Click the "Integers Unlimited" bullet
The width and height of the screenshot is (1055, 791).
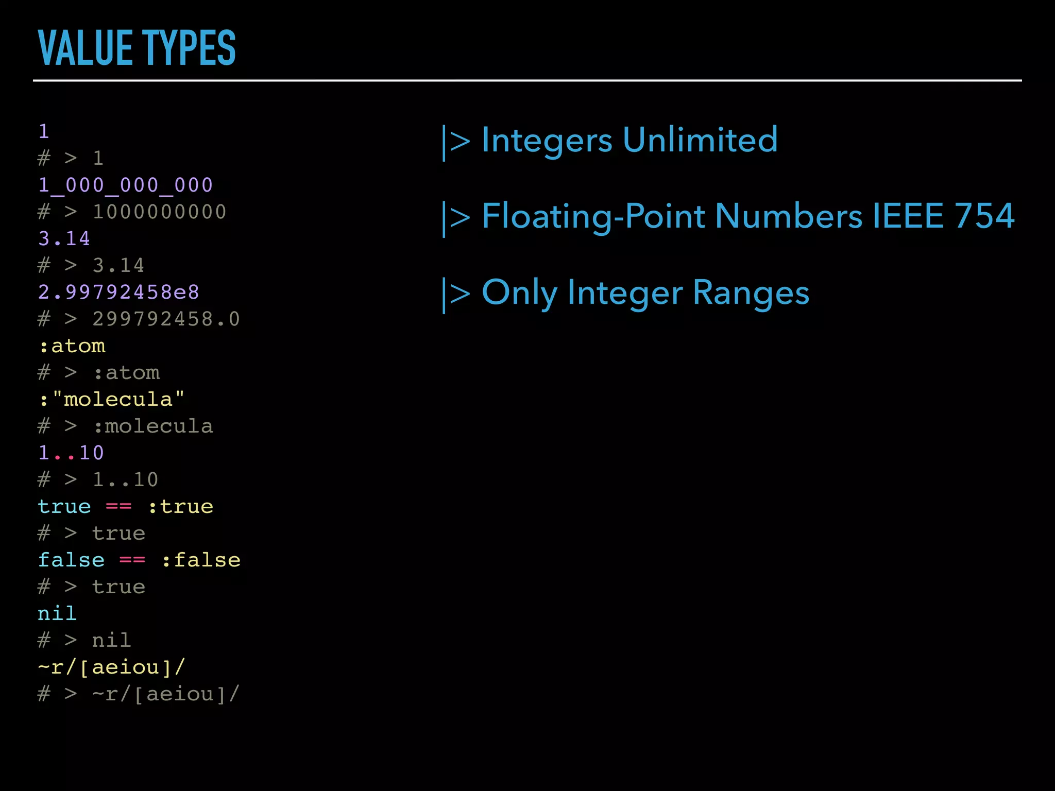click(x=609, y=141)
